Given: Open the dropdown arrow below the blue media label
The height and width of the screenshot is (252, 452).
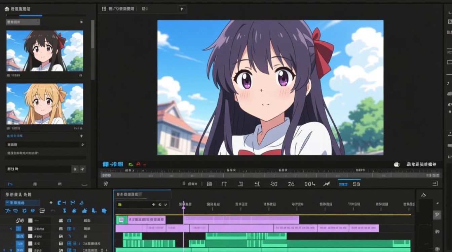Looking at the screenshot, I should tap(83, 145).
